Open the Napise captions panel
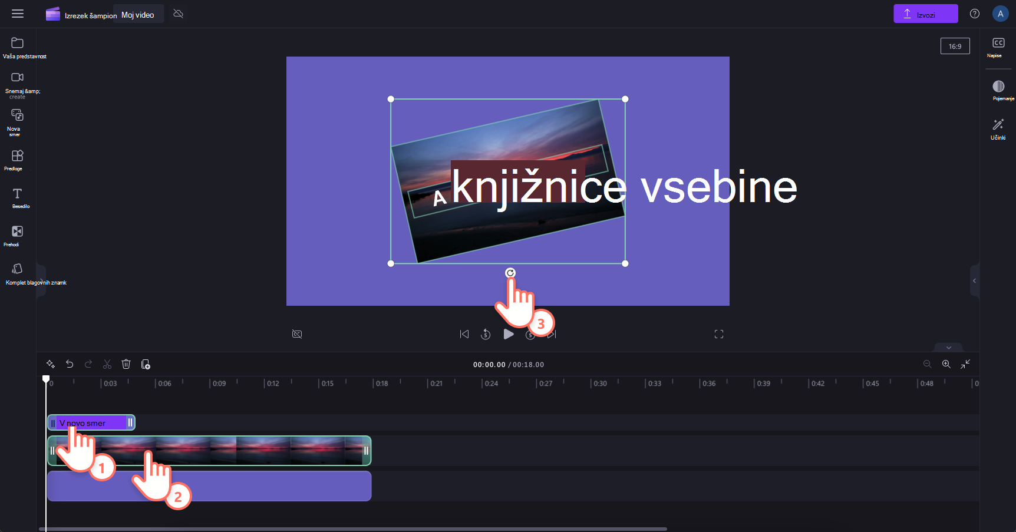1016x532 pixels. click(998, 48)
